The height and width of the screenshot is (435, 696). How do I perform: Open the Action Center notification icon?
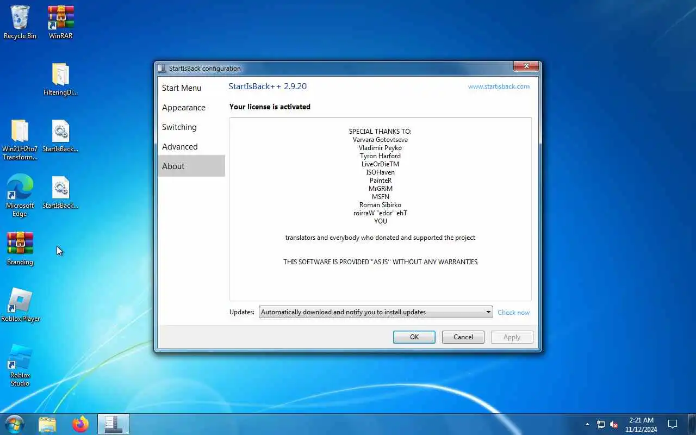(673, 424)
